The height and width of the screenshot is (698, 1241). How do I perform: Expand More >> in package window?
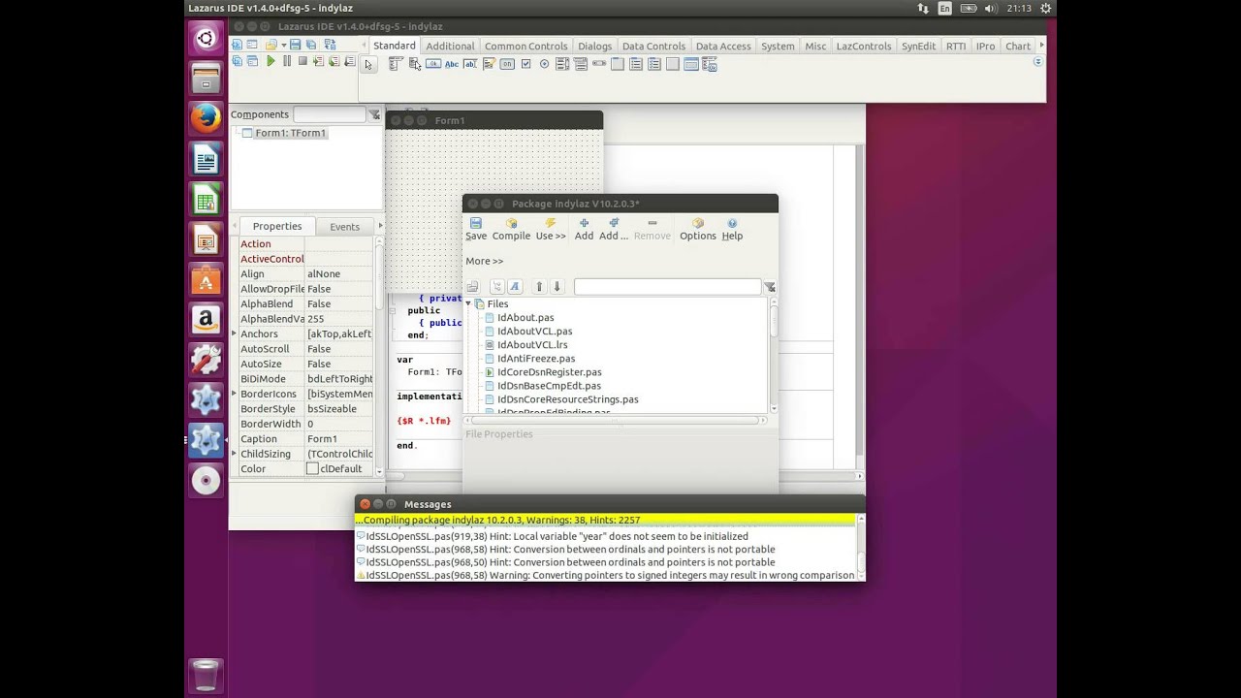(x=484, y=261)
